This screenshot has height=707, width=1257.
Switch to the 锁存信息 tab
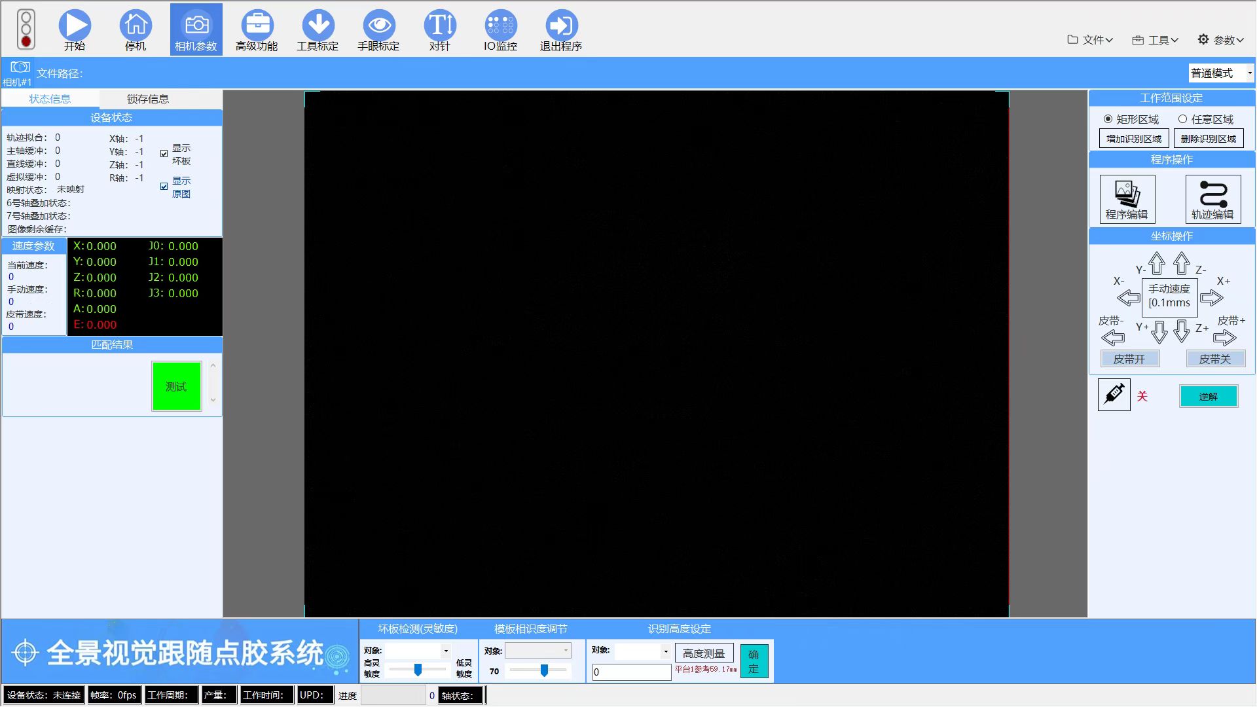point(148,99)
